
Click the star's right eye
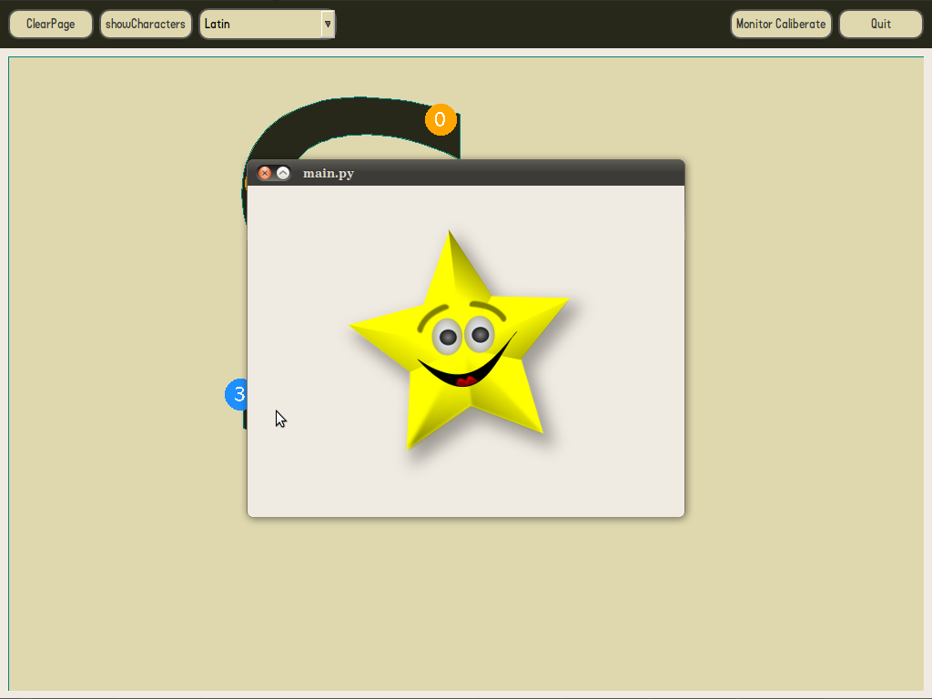(480, 335)
